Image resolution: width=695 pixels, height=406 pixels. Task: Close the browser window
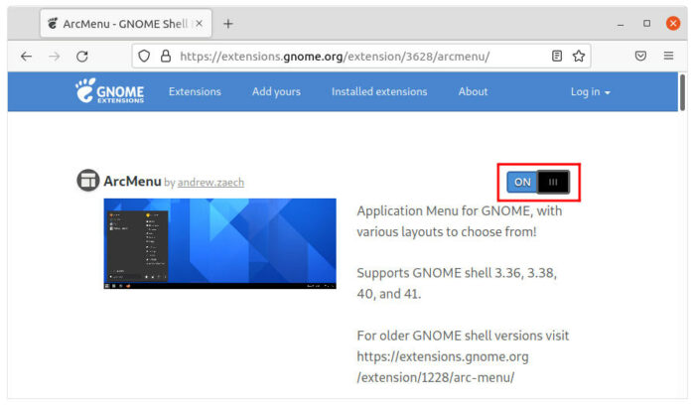coord(673,23)
